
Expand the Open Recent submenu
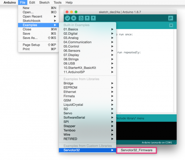click(x=38, y=17)
